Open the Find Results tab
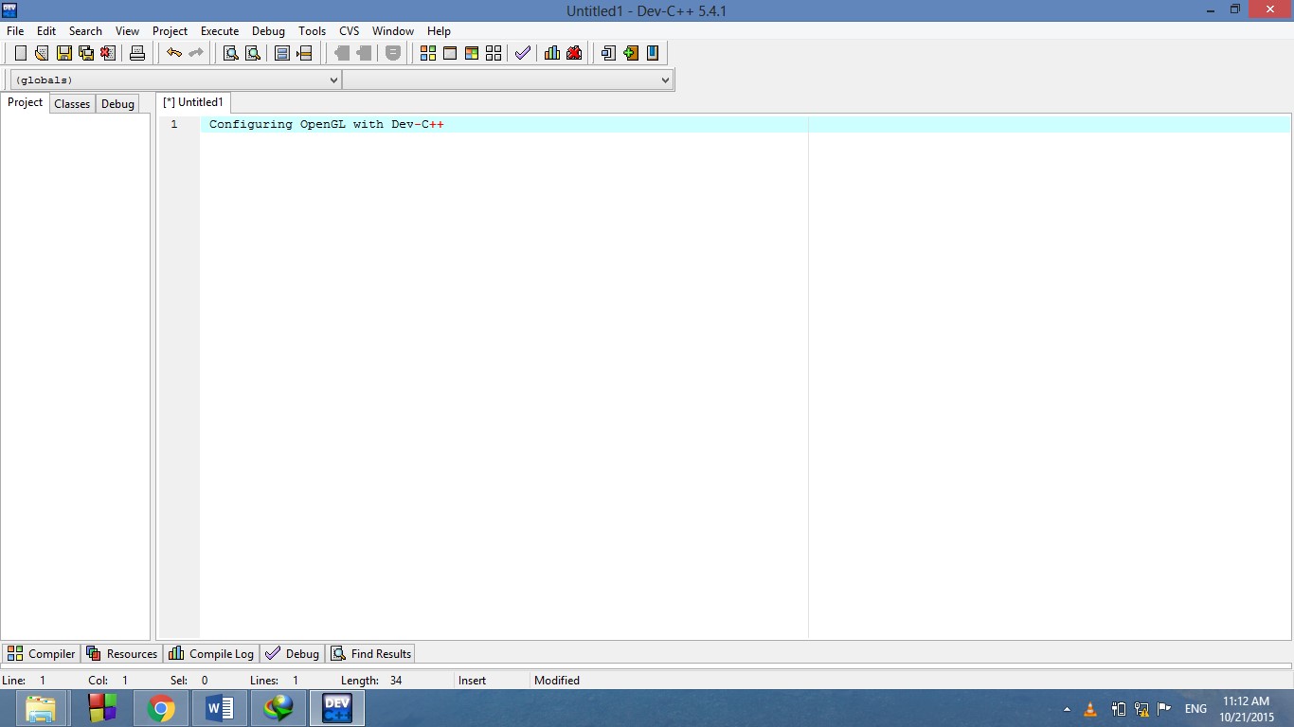Image resolution: width=1294 pixels, height=727 pixels. 370,654
